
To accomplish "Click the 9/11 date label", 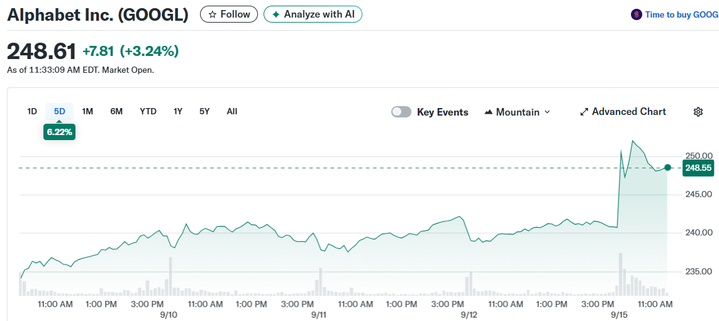I will [x=319, y=315].
